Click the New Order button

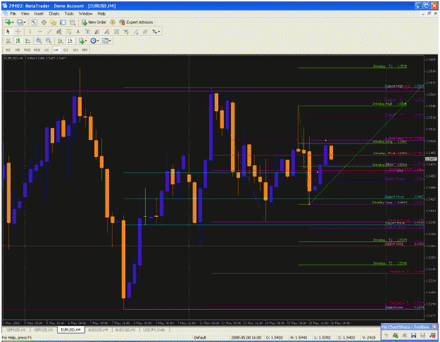click(94, 22)
